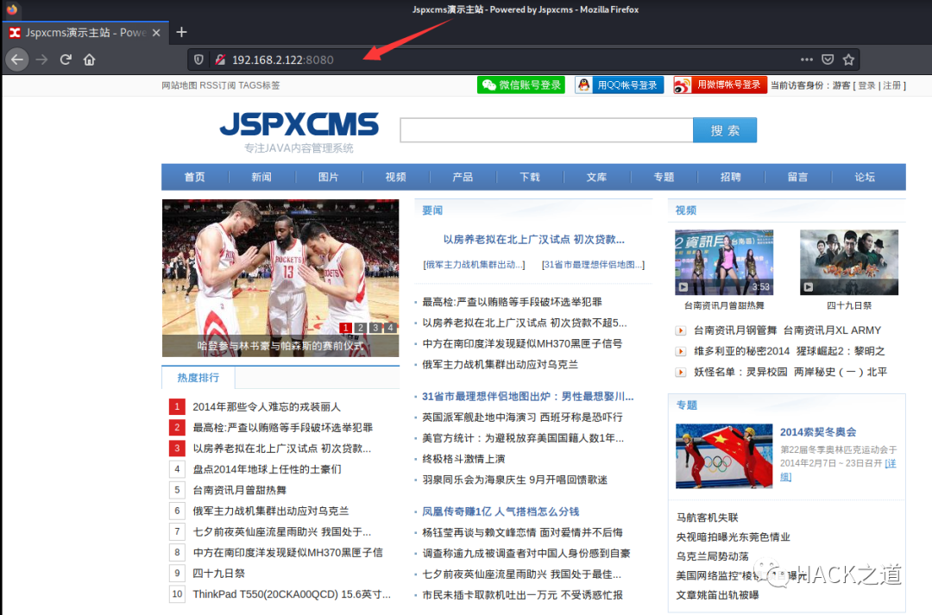
Task: Open the Firefox home icon
Action: [89, 60]
